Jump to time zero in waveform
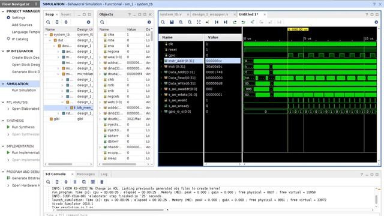Image resolution: width=384 pixels, height=216 pixels. click(217, 22)
